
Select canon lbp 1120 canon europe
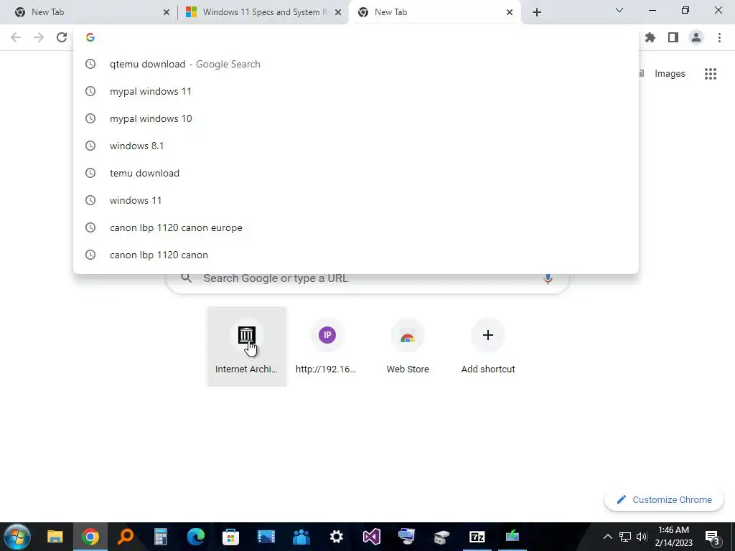356,227
